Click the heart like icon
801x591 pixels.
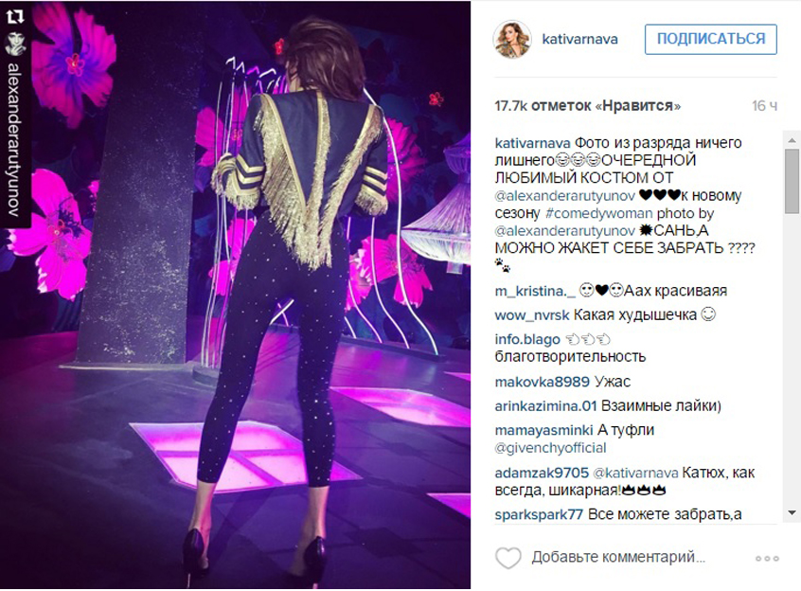click(x=508, y=558)
